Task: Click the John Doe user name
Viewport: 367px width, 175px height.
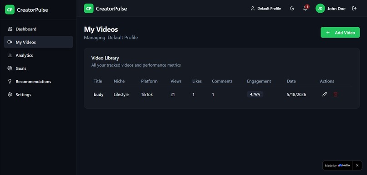Action: click(x=336, y=9)
